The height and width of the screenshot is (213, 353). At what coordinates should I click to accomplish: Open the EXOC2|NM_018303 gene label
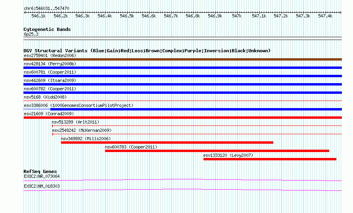coord(42,186)
